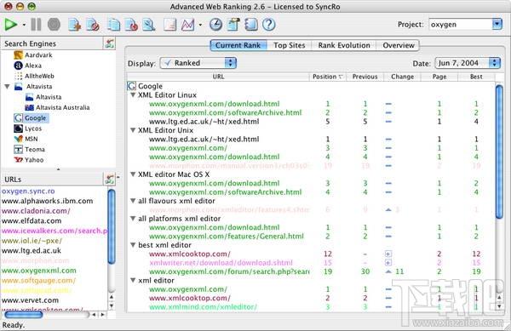Select www.vervet.com in URLs list
Image resolution: width=511 pixels, height=331 pixels.
(31, 300)
